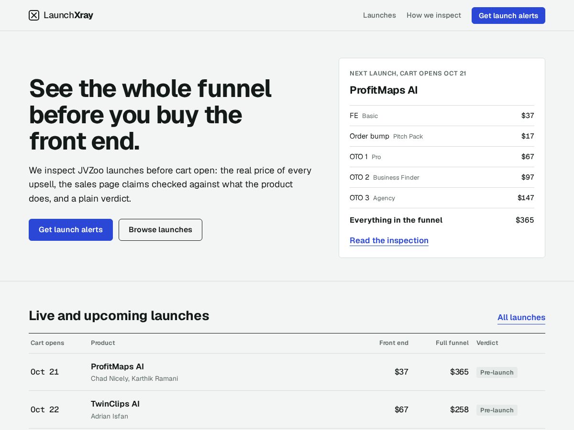Open the Launches nav link

pos(379,15)
